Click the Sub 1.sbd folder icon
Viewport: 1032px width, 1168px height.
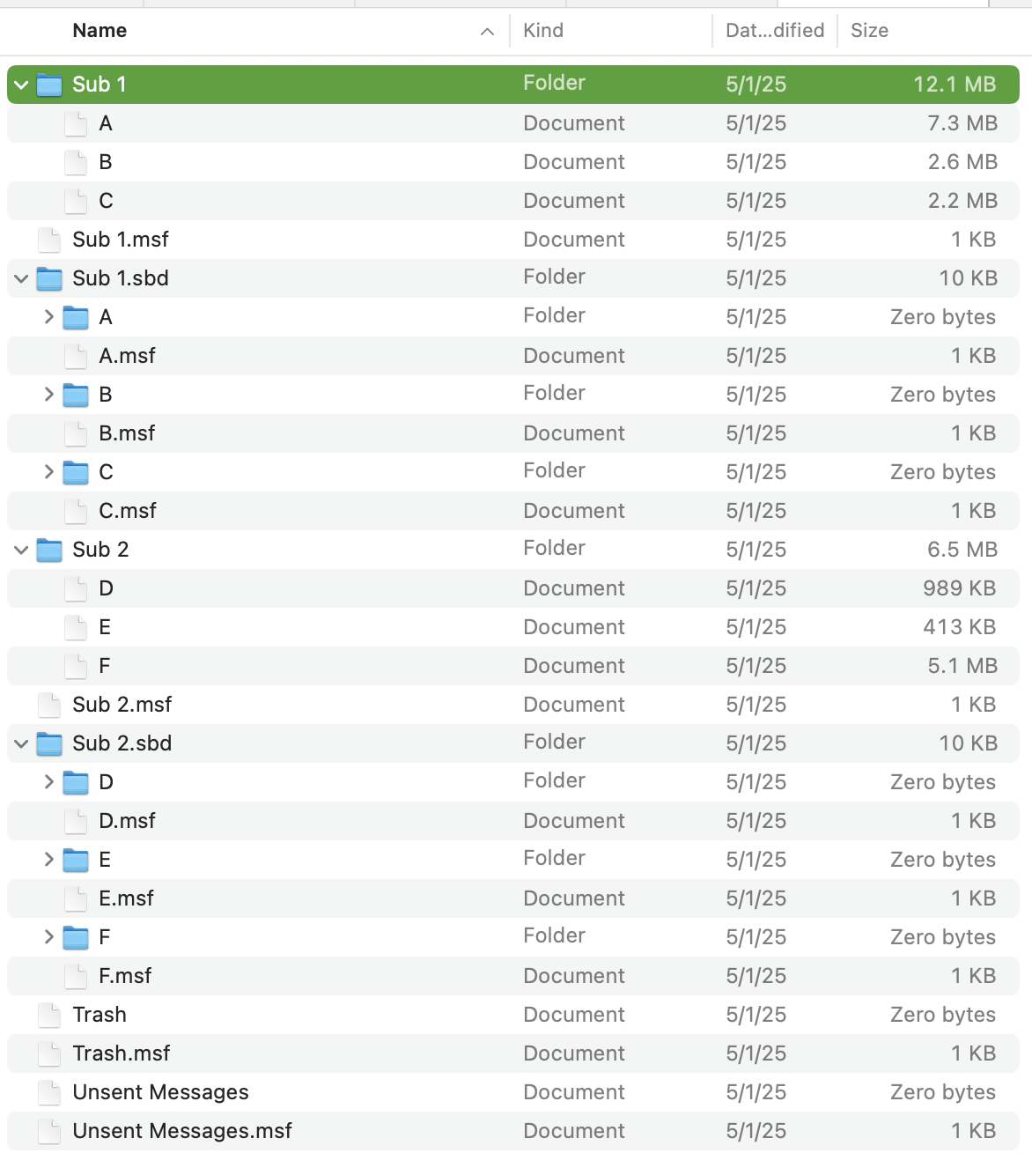click(49, 278)
